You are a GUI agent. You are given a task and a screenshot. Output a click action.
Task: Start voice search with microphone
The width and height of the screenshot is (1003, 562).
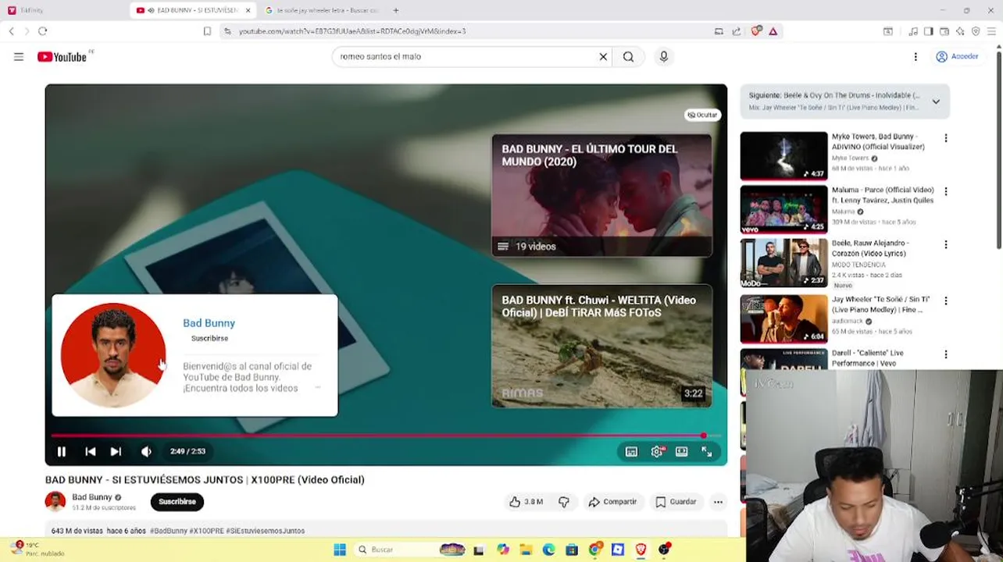(664, 56)
